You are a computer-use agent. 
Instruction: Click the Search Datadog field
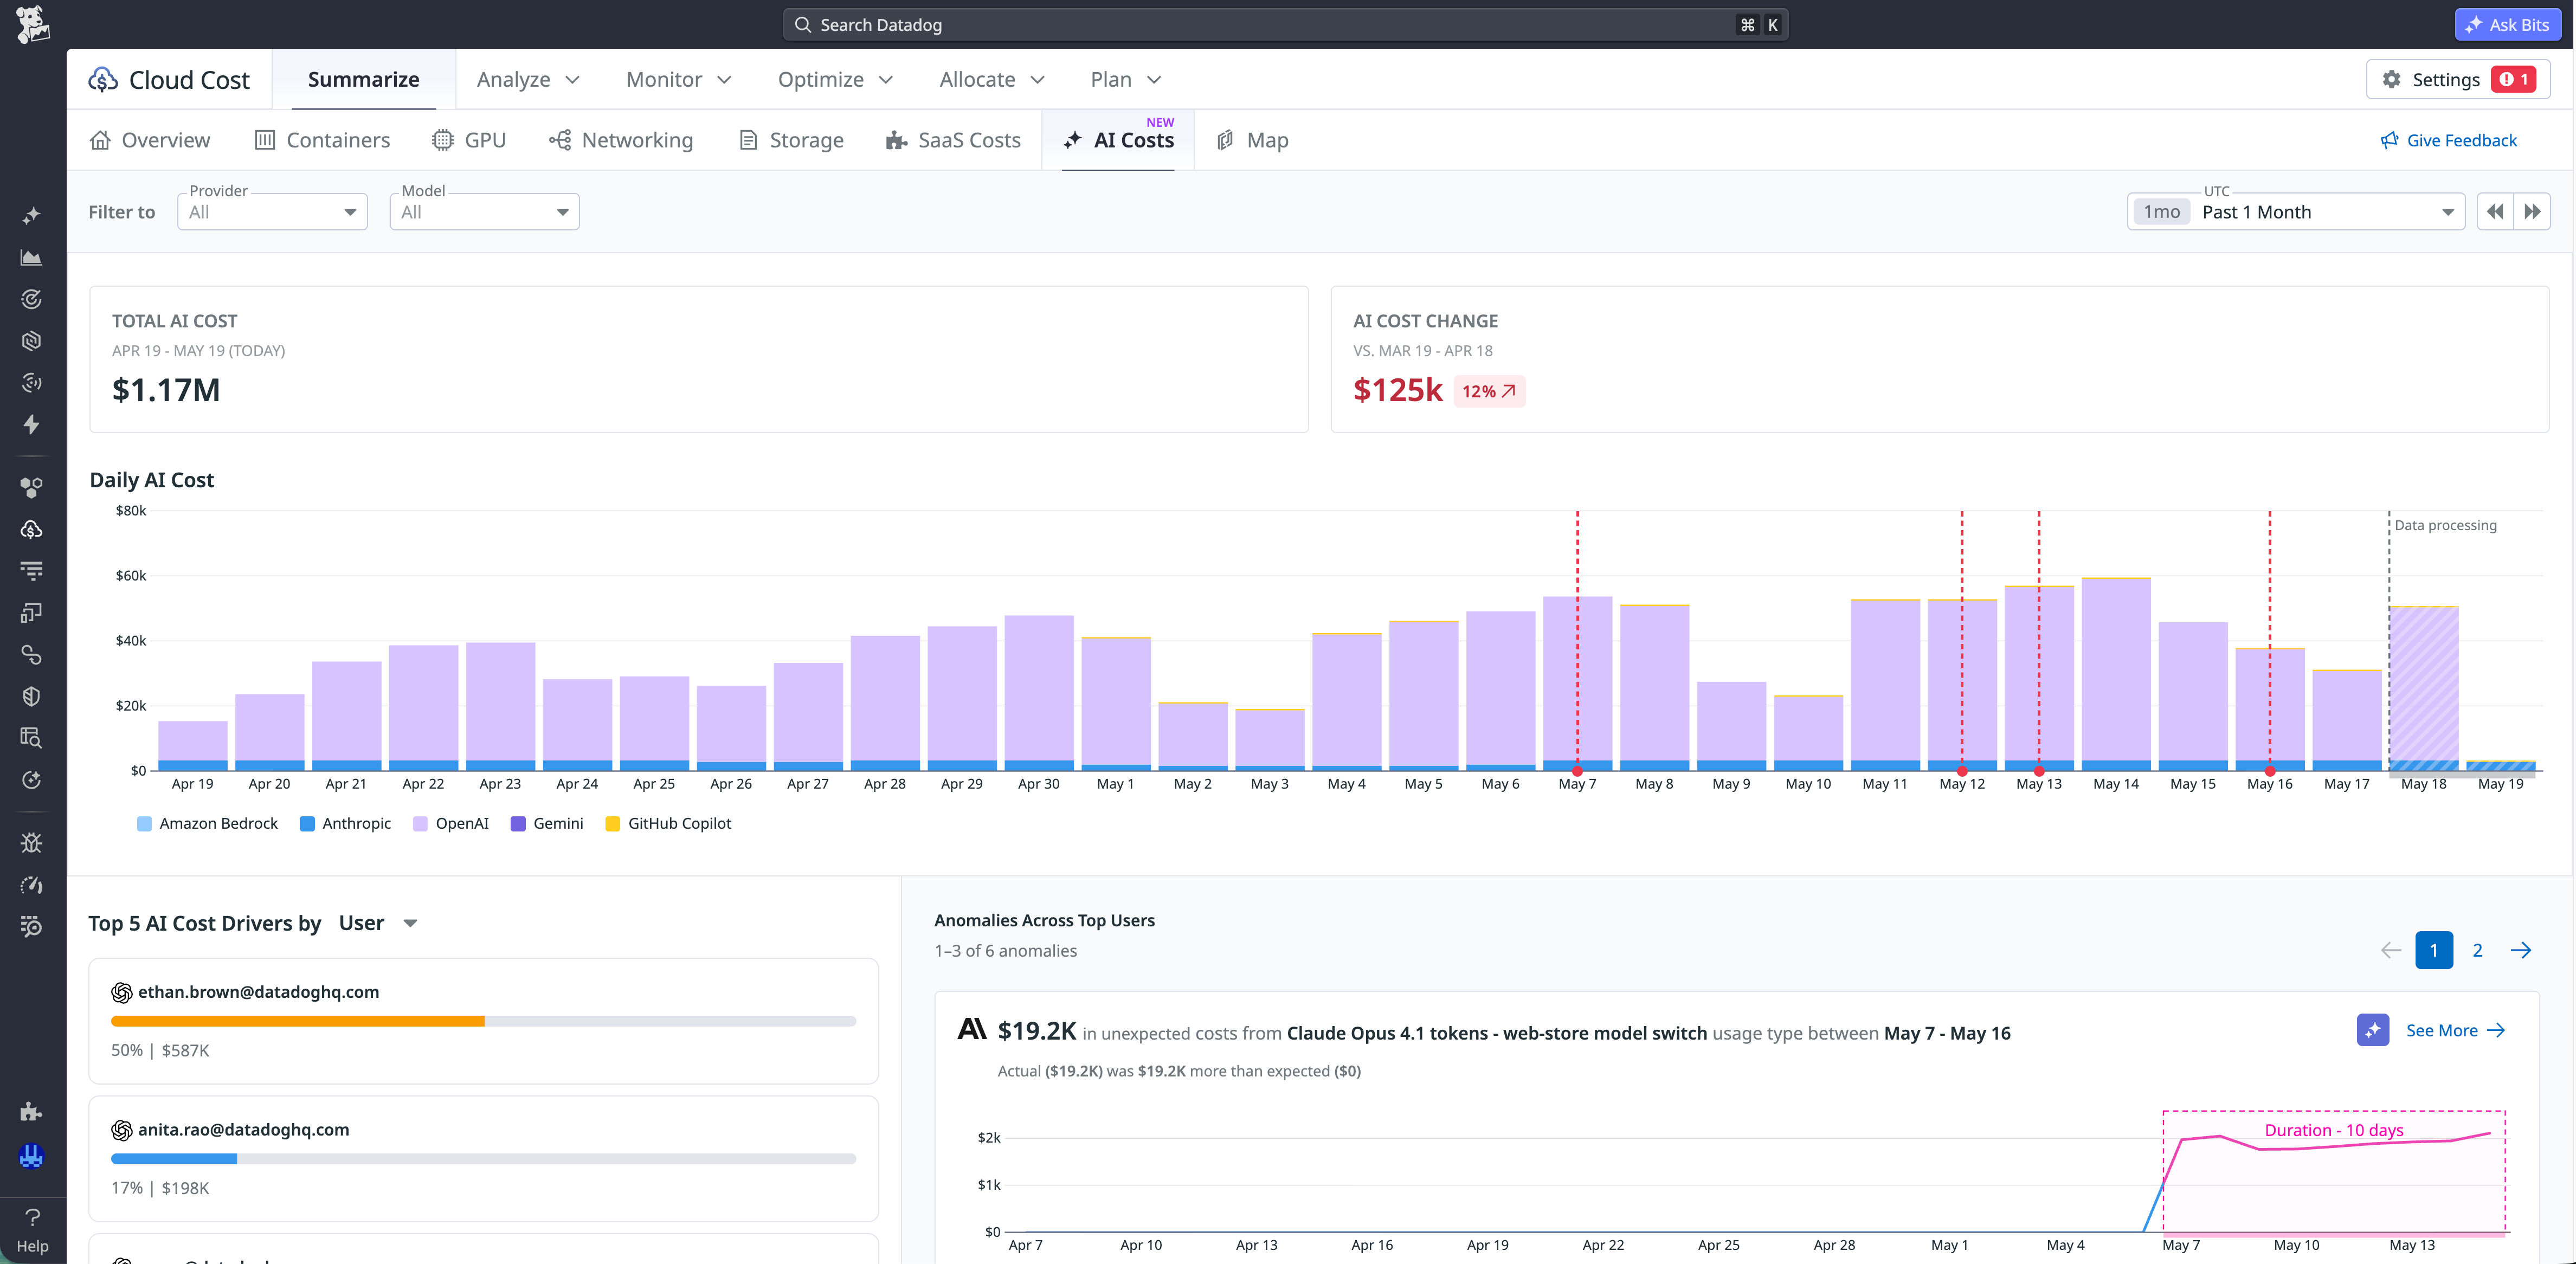(x=1285, y=25)
